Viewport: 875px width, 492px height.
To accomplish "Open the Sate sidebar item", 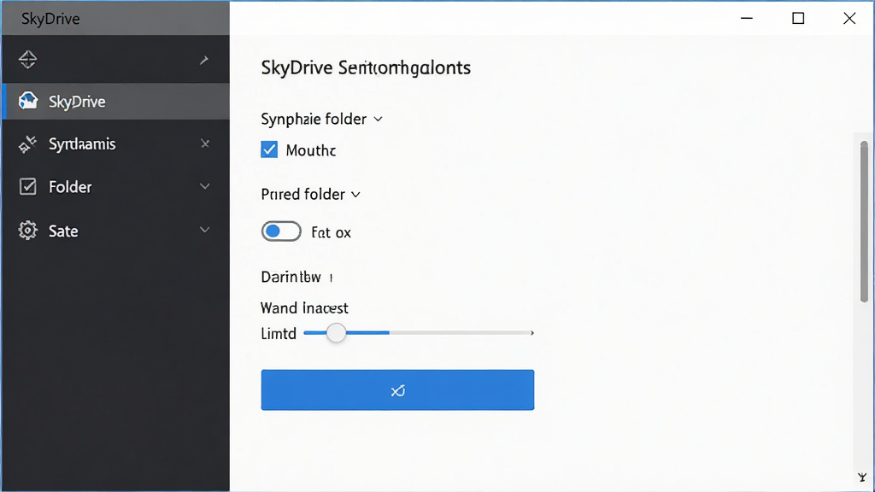I will (x=116, y=230).
